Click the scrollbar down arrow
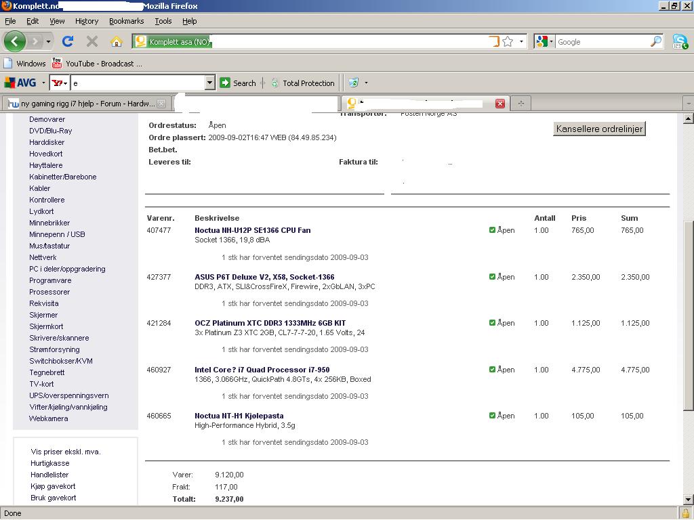Screen dimensions: 694x520 point(689,500)
